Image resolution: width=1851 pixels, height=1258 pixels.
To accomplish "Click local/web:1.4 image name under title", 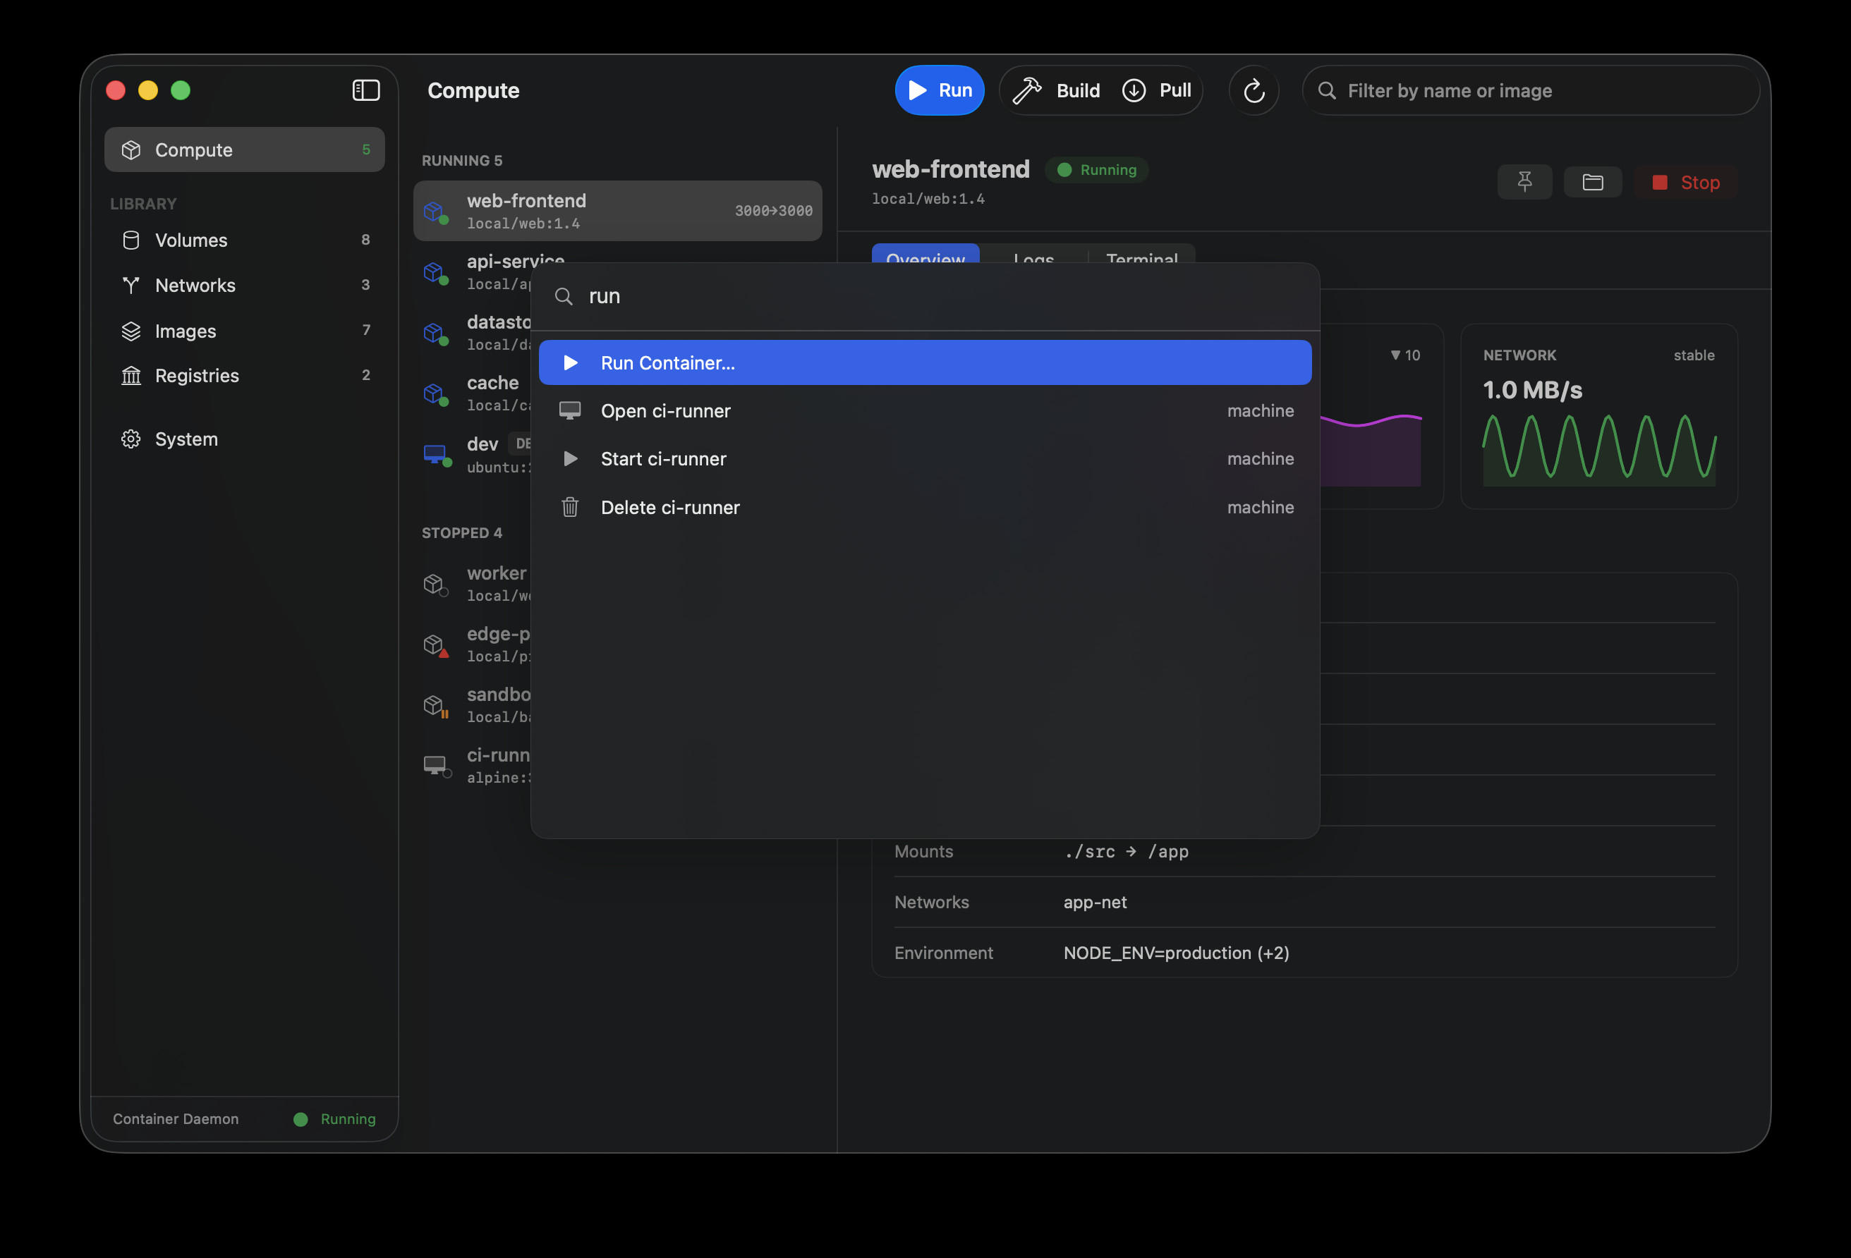I will coord(928,199).
